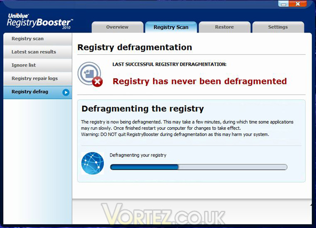Close the RegistryBooster window

pyautogui.click(x=298, y=4)
